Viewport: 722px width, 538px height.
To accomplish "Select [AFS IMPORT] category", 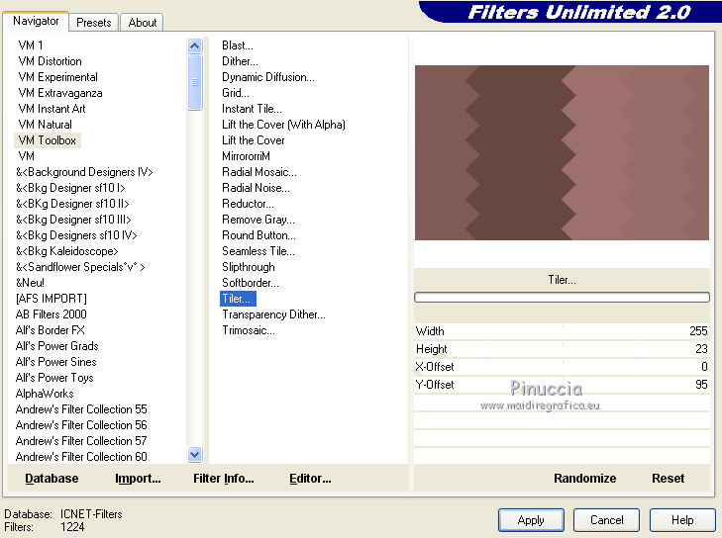I will [52, 299].
